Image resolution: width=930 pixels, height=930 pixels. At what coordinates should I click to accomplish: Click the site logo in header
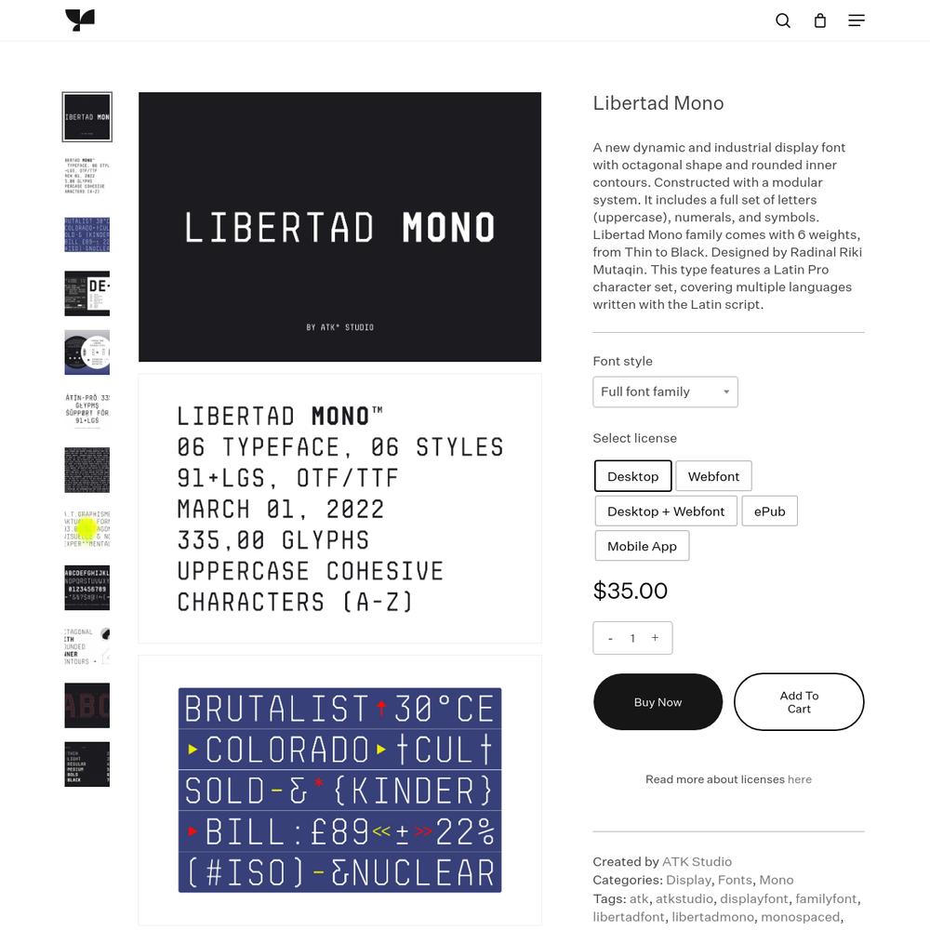point(80,20)
